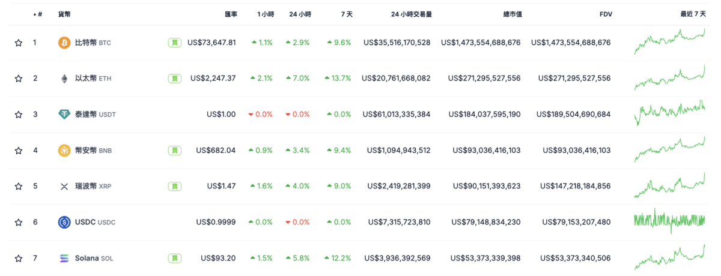Favorite Bitcoin with the star icon

tap(19, 43)
